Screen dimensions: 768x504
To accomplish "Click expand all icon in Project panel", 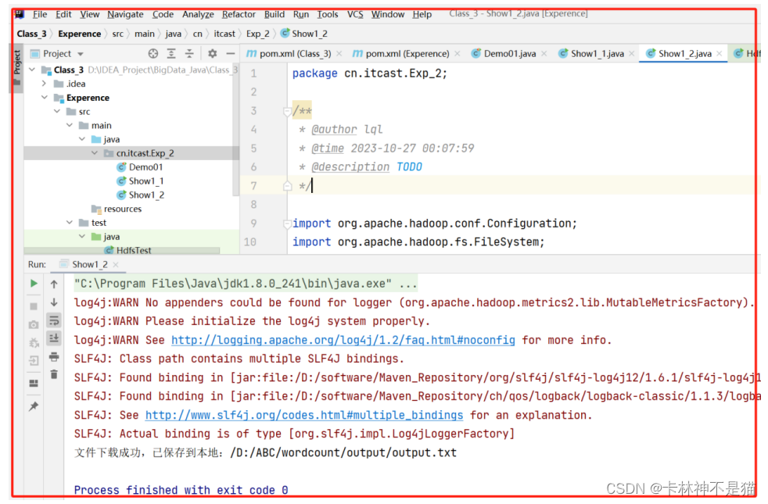I will [x=171, y=53].
